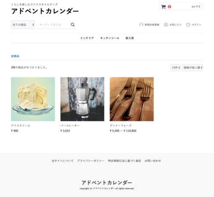The image size is (214, 197).
Task: Select the キッチンツール menu item
Action: coord(110,38)
